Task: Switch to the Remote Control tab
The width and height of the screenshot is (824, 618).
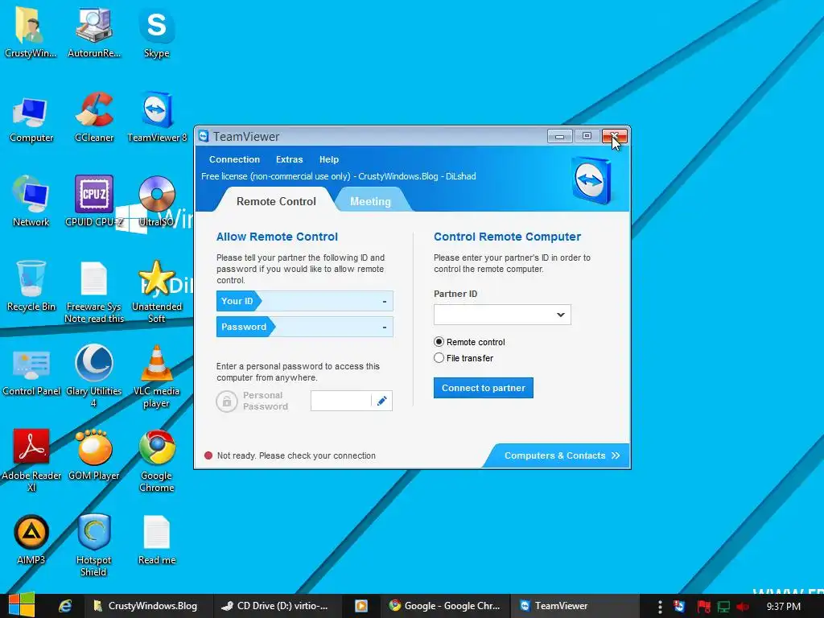Action: (x=276, y=201)
